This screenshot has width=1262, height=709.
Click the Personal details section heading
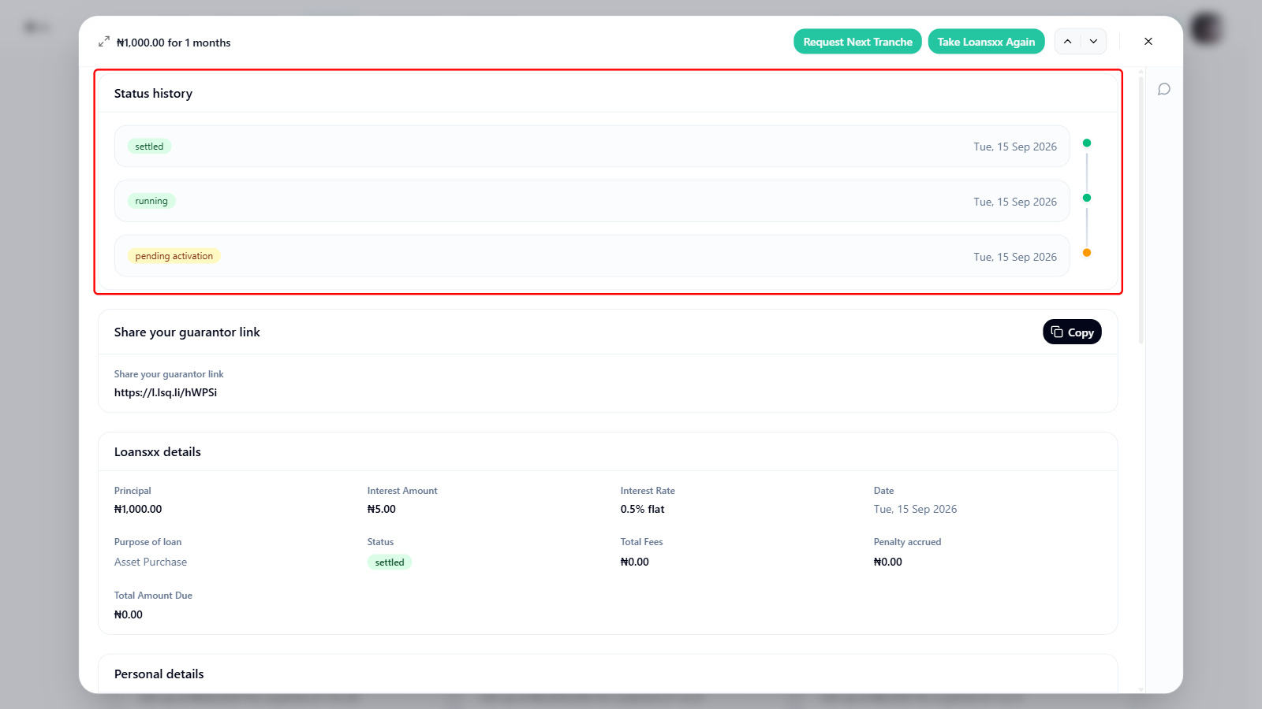[159, 674]
